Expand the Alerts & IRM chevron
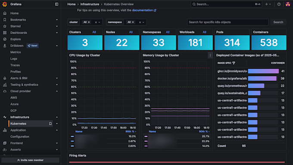Viewport: 293px width, 165px height. click(57, 78)
